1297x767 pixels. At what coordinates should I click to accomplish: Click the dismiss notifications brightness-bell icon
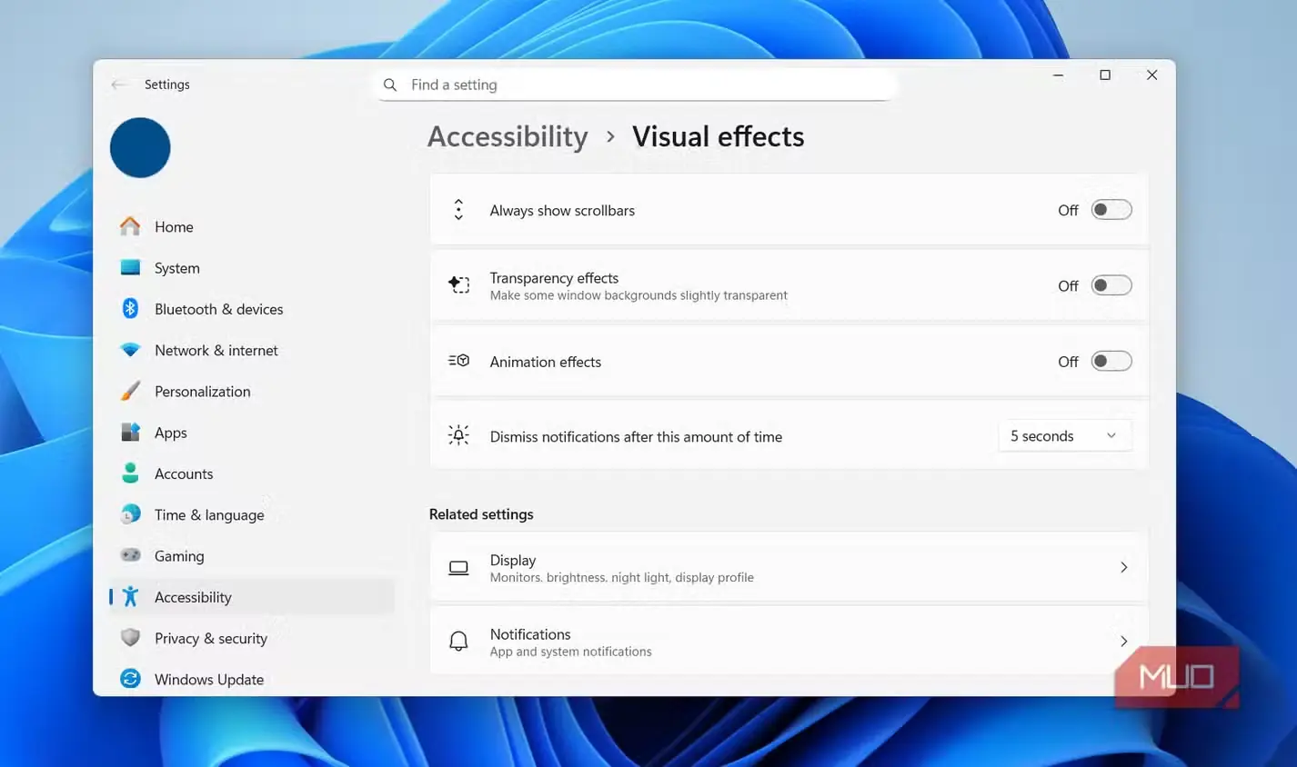pos(458,435)
